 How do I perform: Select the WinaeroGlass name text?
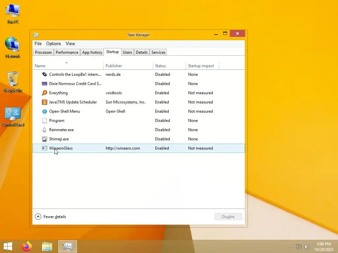(61, 148)
